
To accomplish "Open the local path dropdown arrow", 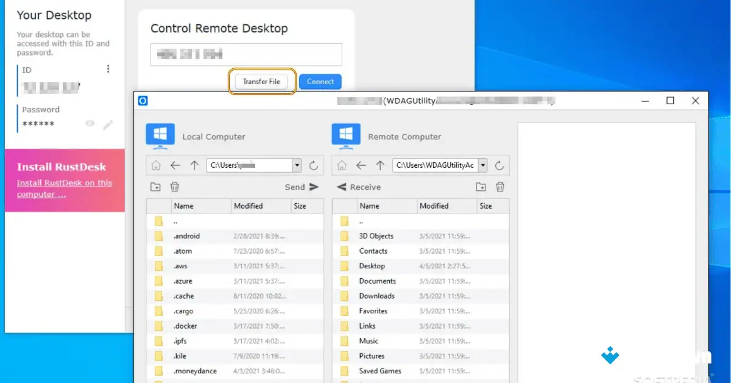I will click(297, 165).
